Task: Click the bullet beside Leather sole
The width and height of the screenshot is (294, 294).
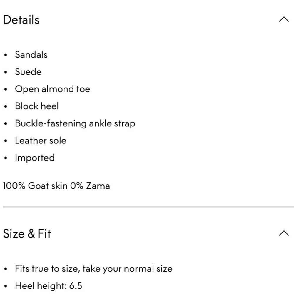Action: coord(6,141)
